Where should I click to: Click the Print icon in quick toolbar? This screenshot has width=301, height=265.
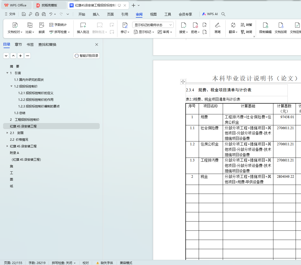tap(37, 14)
